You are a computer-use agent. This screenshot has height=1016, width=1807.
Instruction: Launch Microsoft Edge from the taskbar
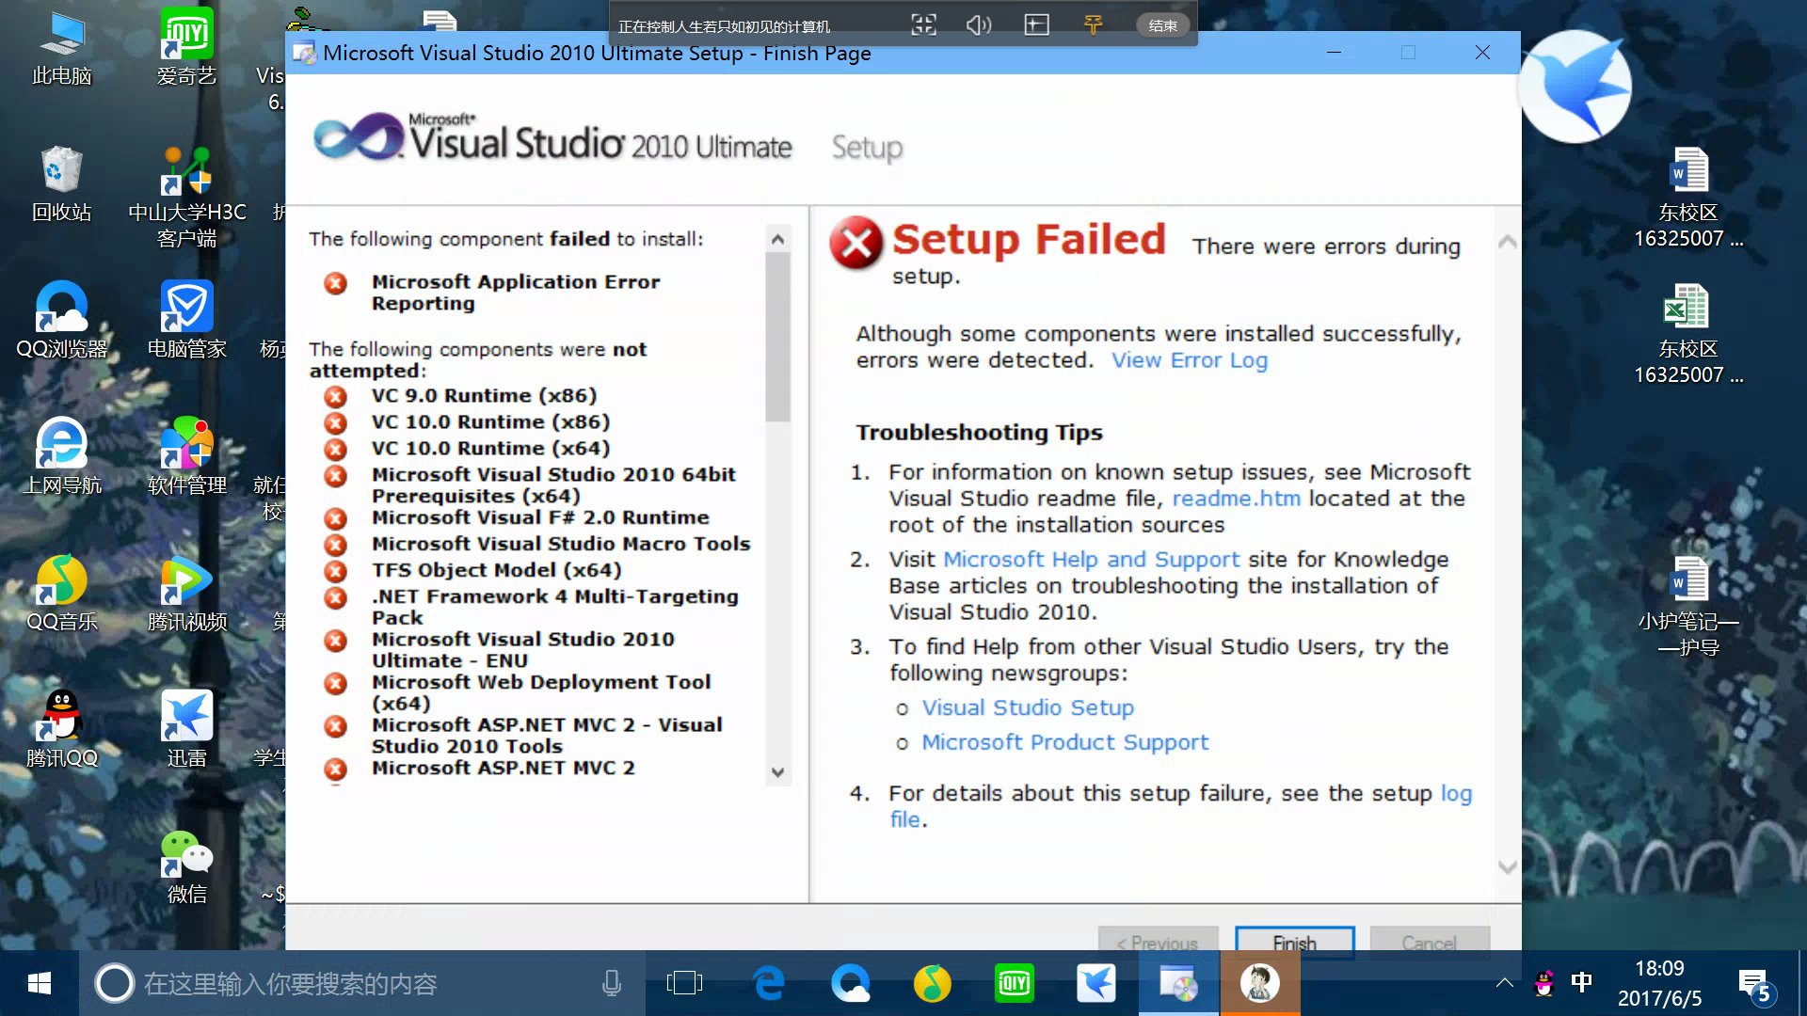769,984
